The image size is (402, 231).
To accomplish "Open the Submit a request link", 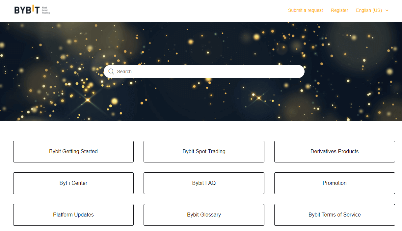I will click(x=306, y=10).
